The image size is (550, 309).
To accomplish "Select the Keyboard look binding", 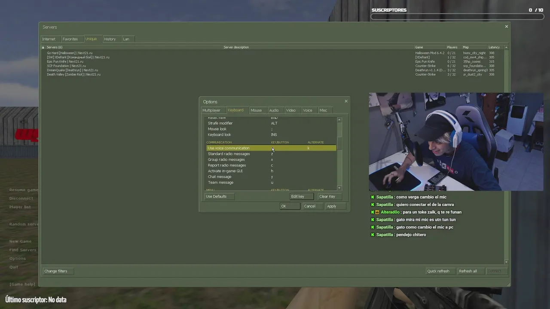I will (271, 135).
